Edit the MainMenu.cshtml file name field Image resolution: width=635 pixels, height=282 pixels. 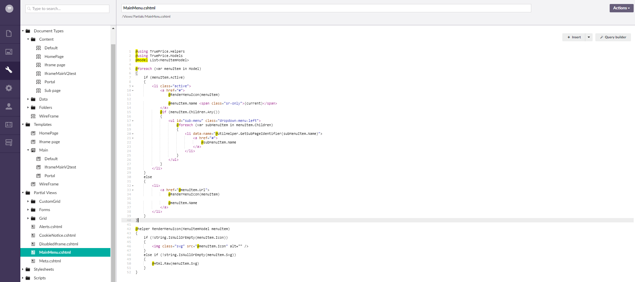tap(326, 8)
